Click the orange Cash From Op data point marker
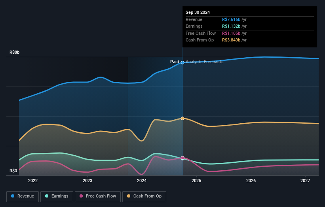The height and width of the screenshot is (207, 325). coord(182,119)
